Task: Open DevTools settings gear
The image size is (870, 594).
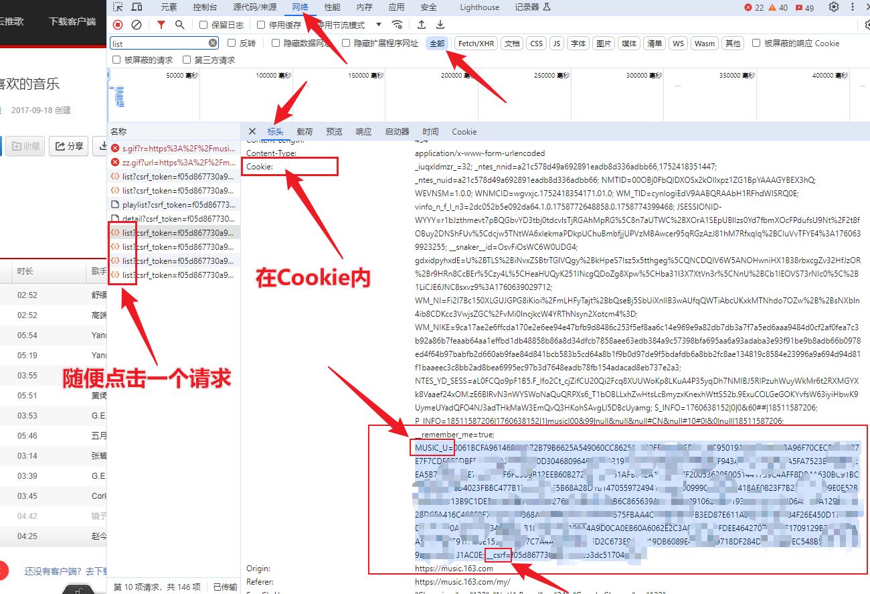Action: point(834,7)
